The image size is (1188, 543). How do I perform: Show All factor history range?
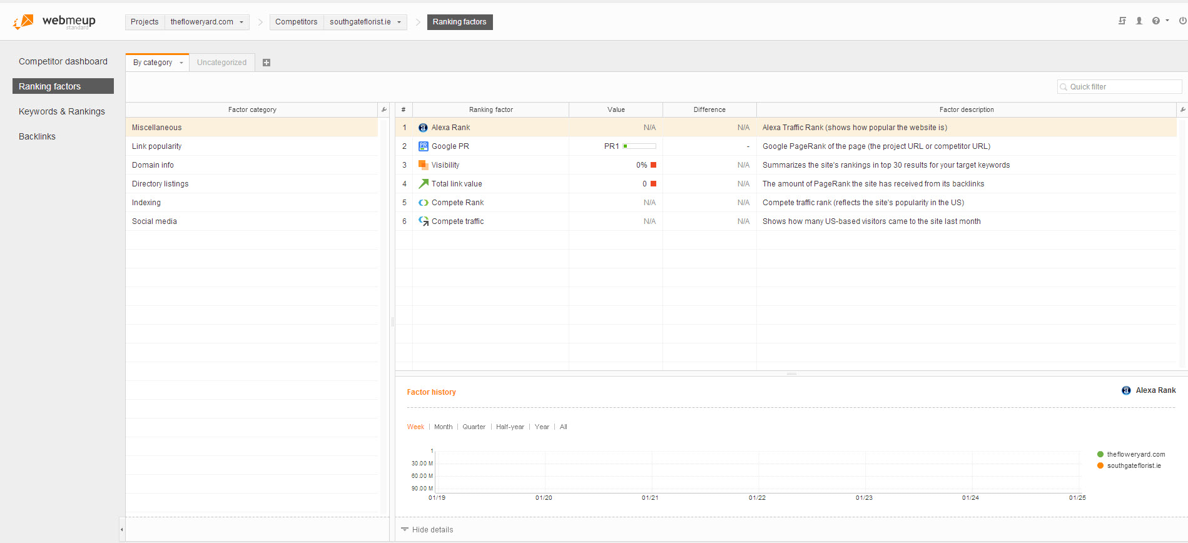(x=563, y=427)
